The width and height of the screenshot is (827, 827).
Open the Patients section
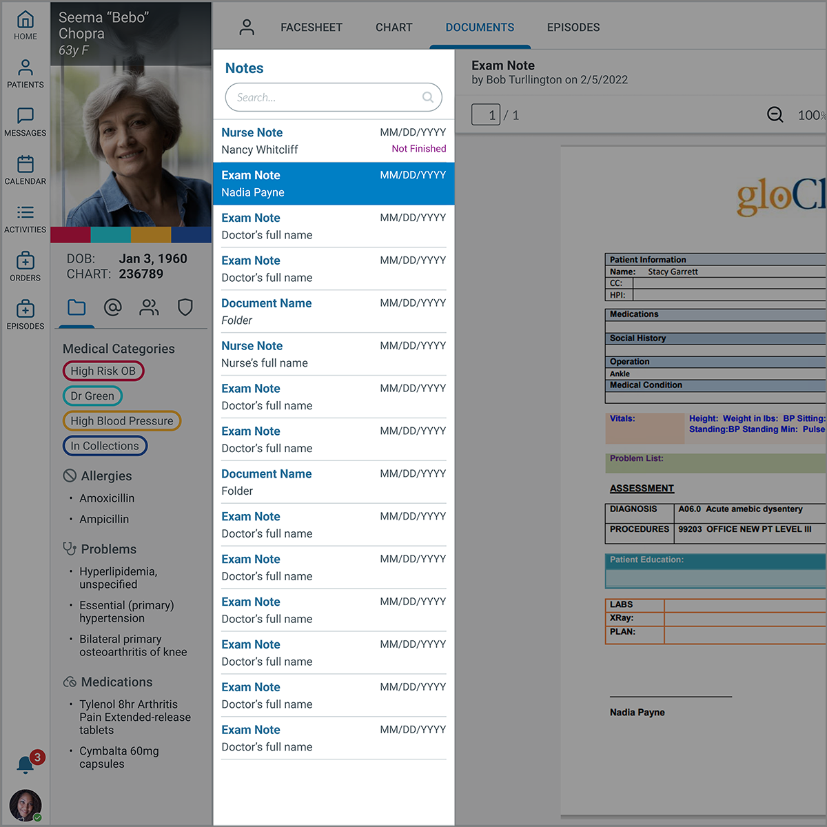[x=25, y=74]
